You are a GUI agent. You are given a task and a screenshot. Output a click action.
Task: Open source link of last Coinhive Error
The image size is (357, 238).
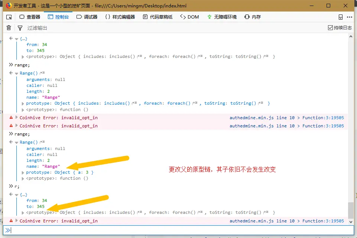pyautogui.click(x=287, y=221)
